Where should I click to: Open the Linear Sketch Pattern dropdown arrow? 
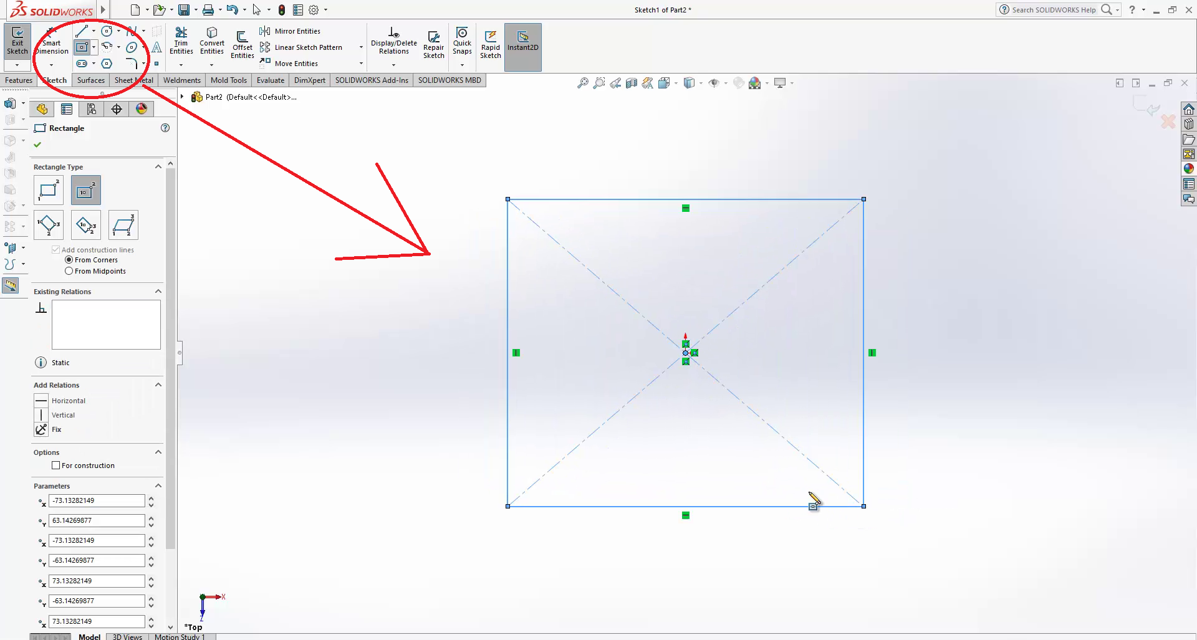point(361,47)
